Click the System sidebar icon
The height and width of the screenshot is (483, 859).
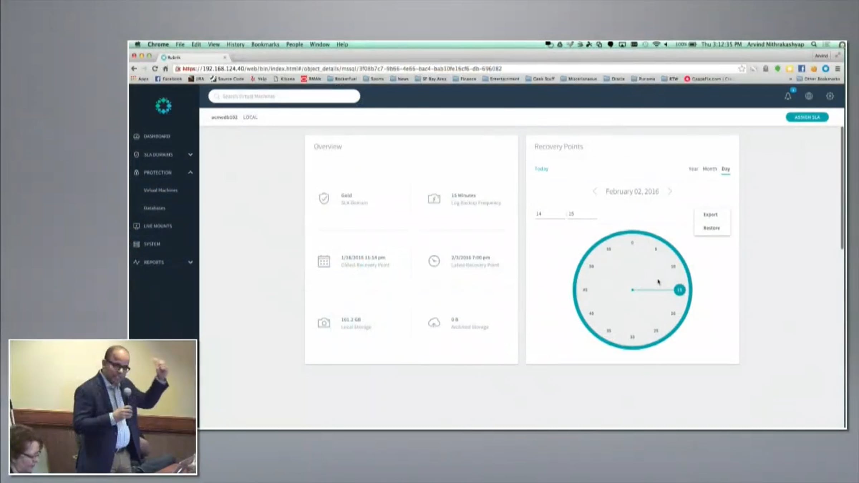tap(136, 244)
